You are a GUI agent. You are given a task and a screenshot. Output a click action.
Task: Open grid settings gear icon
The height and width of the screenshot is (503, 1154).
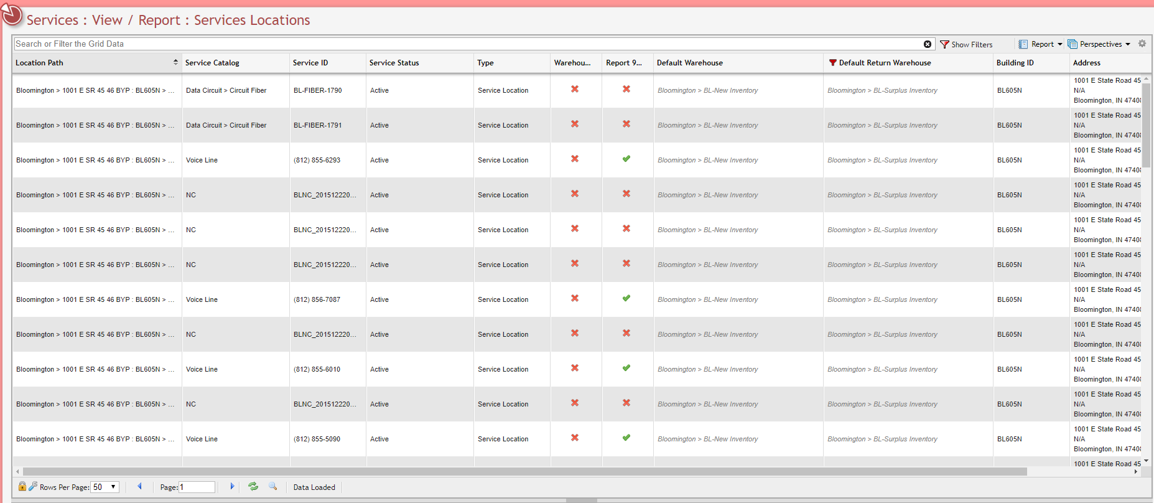[x=1142, y=44]
